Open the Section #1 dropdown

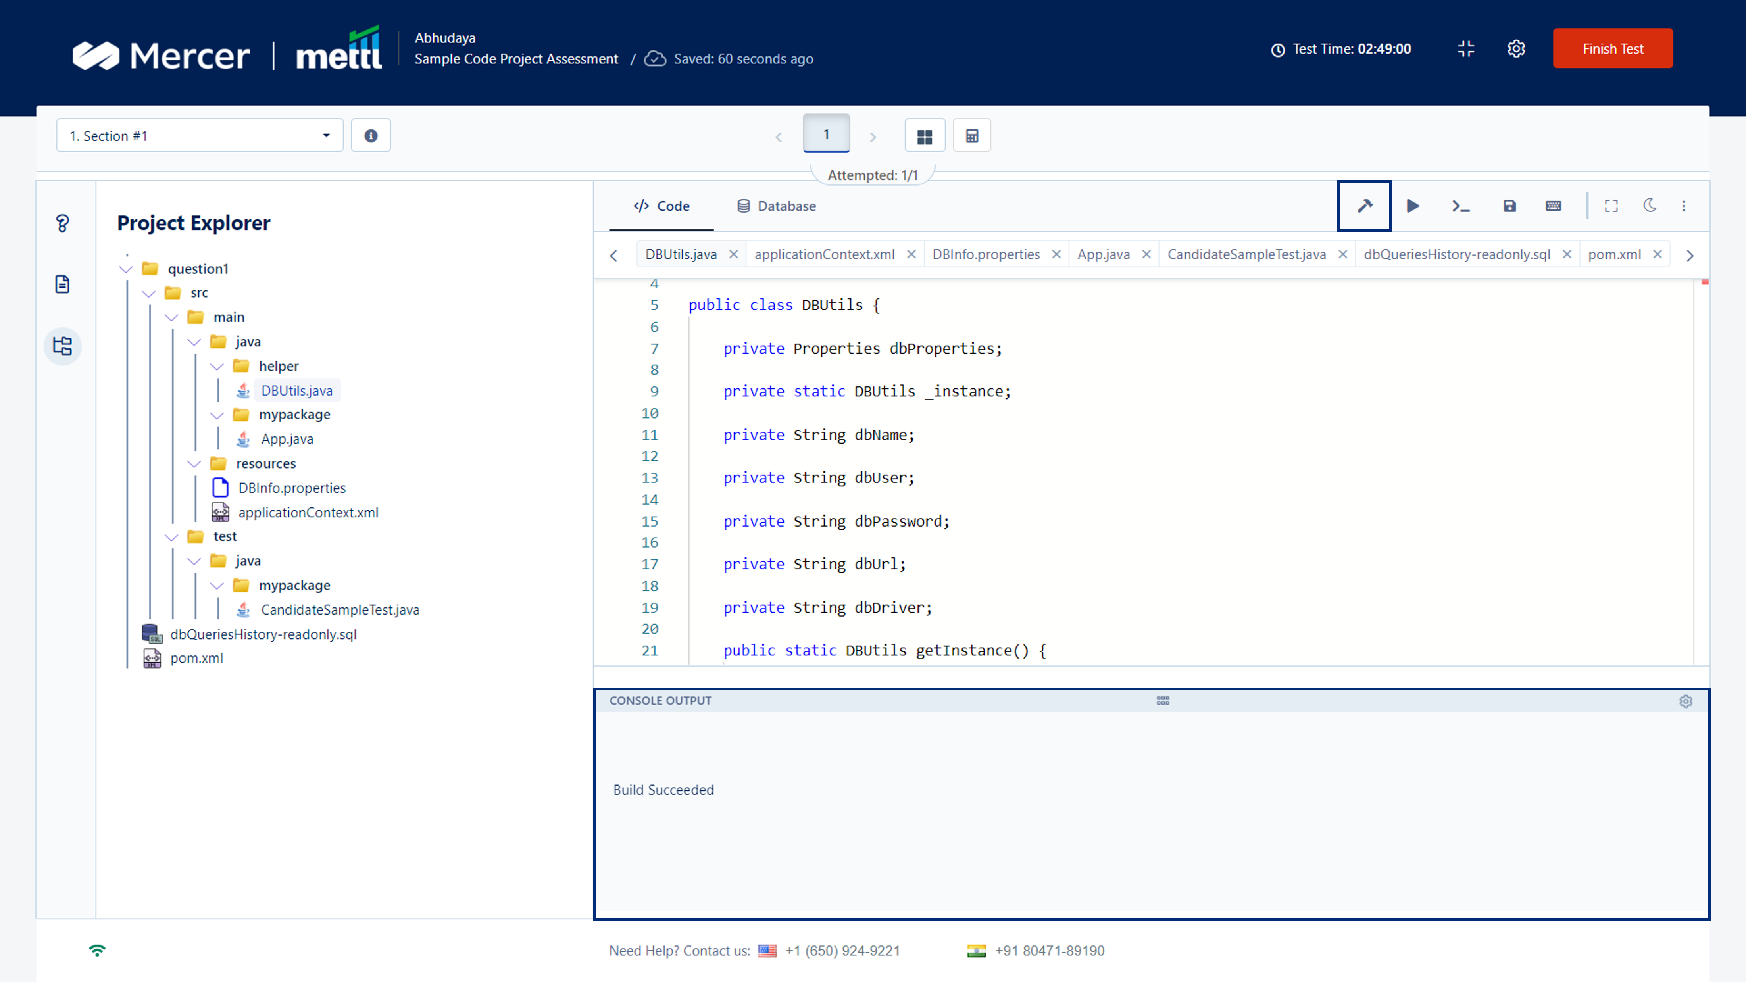tap(200, 136)
